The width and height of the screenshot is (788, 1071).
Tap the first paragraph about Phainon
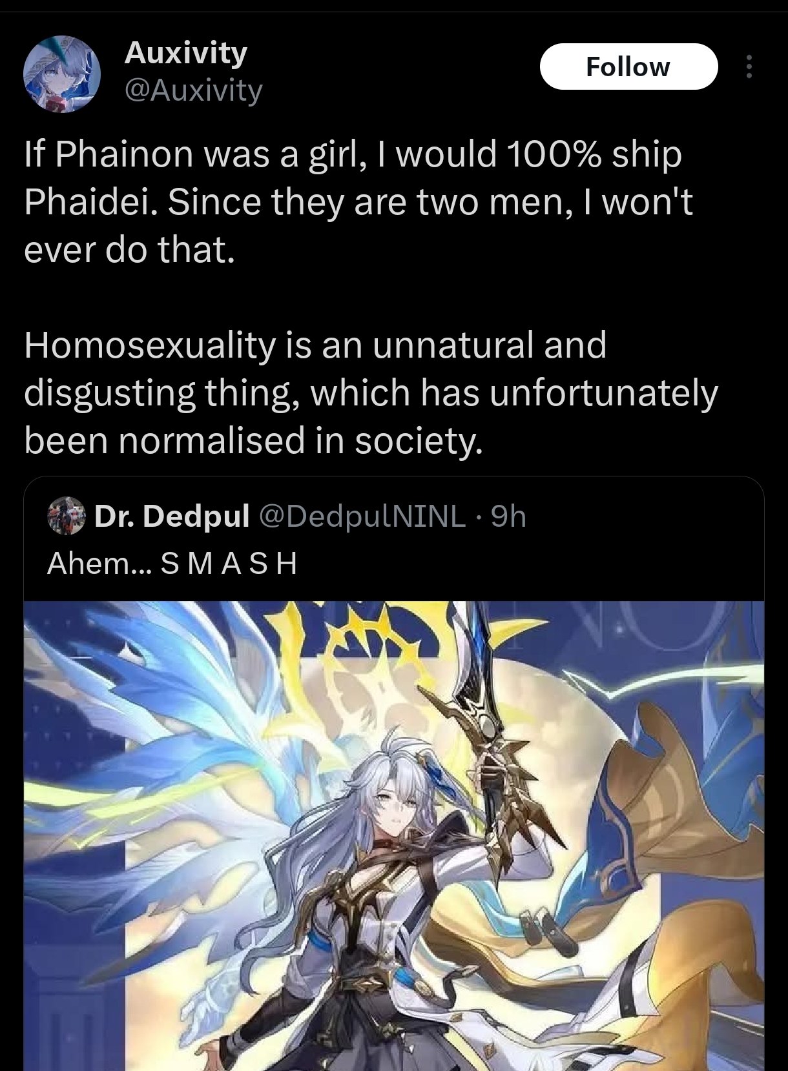coord(358,201)
